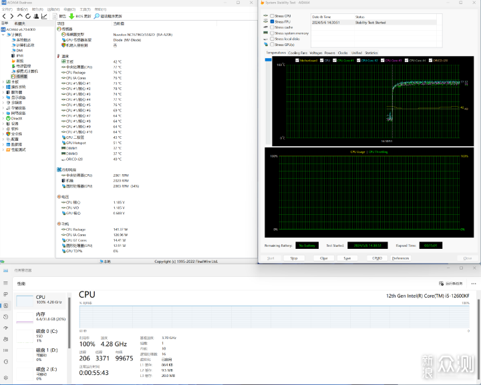
Task: Select the CPU tile in Task Manager list
Action: click(x=40, y=300)
